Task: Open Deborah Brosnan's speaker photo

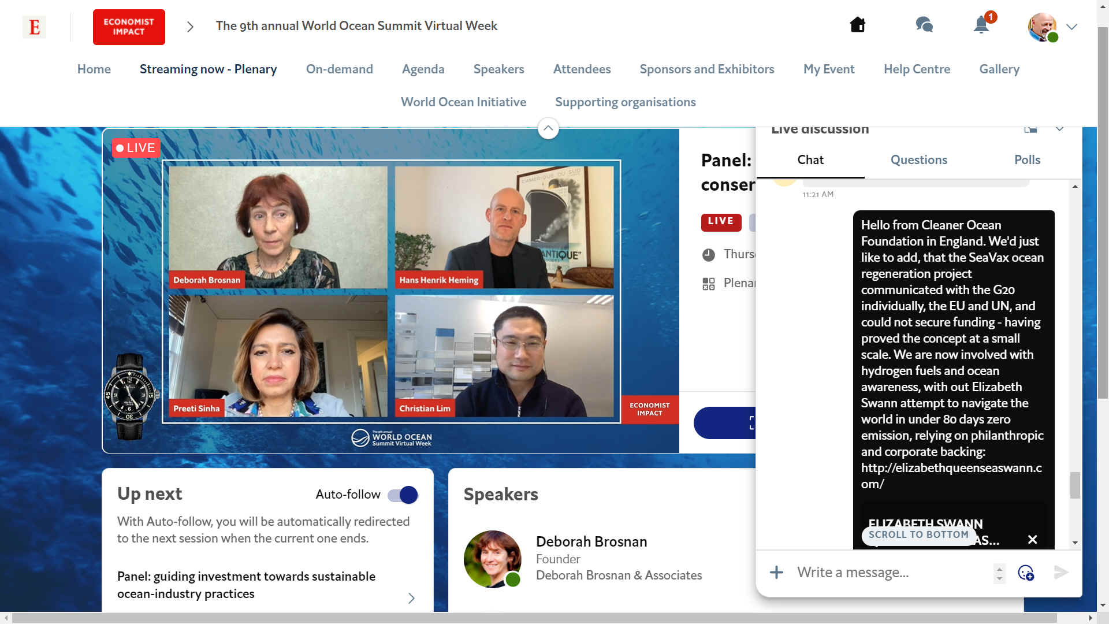Action: [x=493, y=559]
